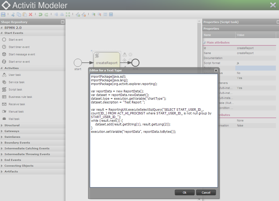279x201 pixels.
Task: Align shapes horizontally with the toolbar icon
Action: click(62, 14)
